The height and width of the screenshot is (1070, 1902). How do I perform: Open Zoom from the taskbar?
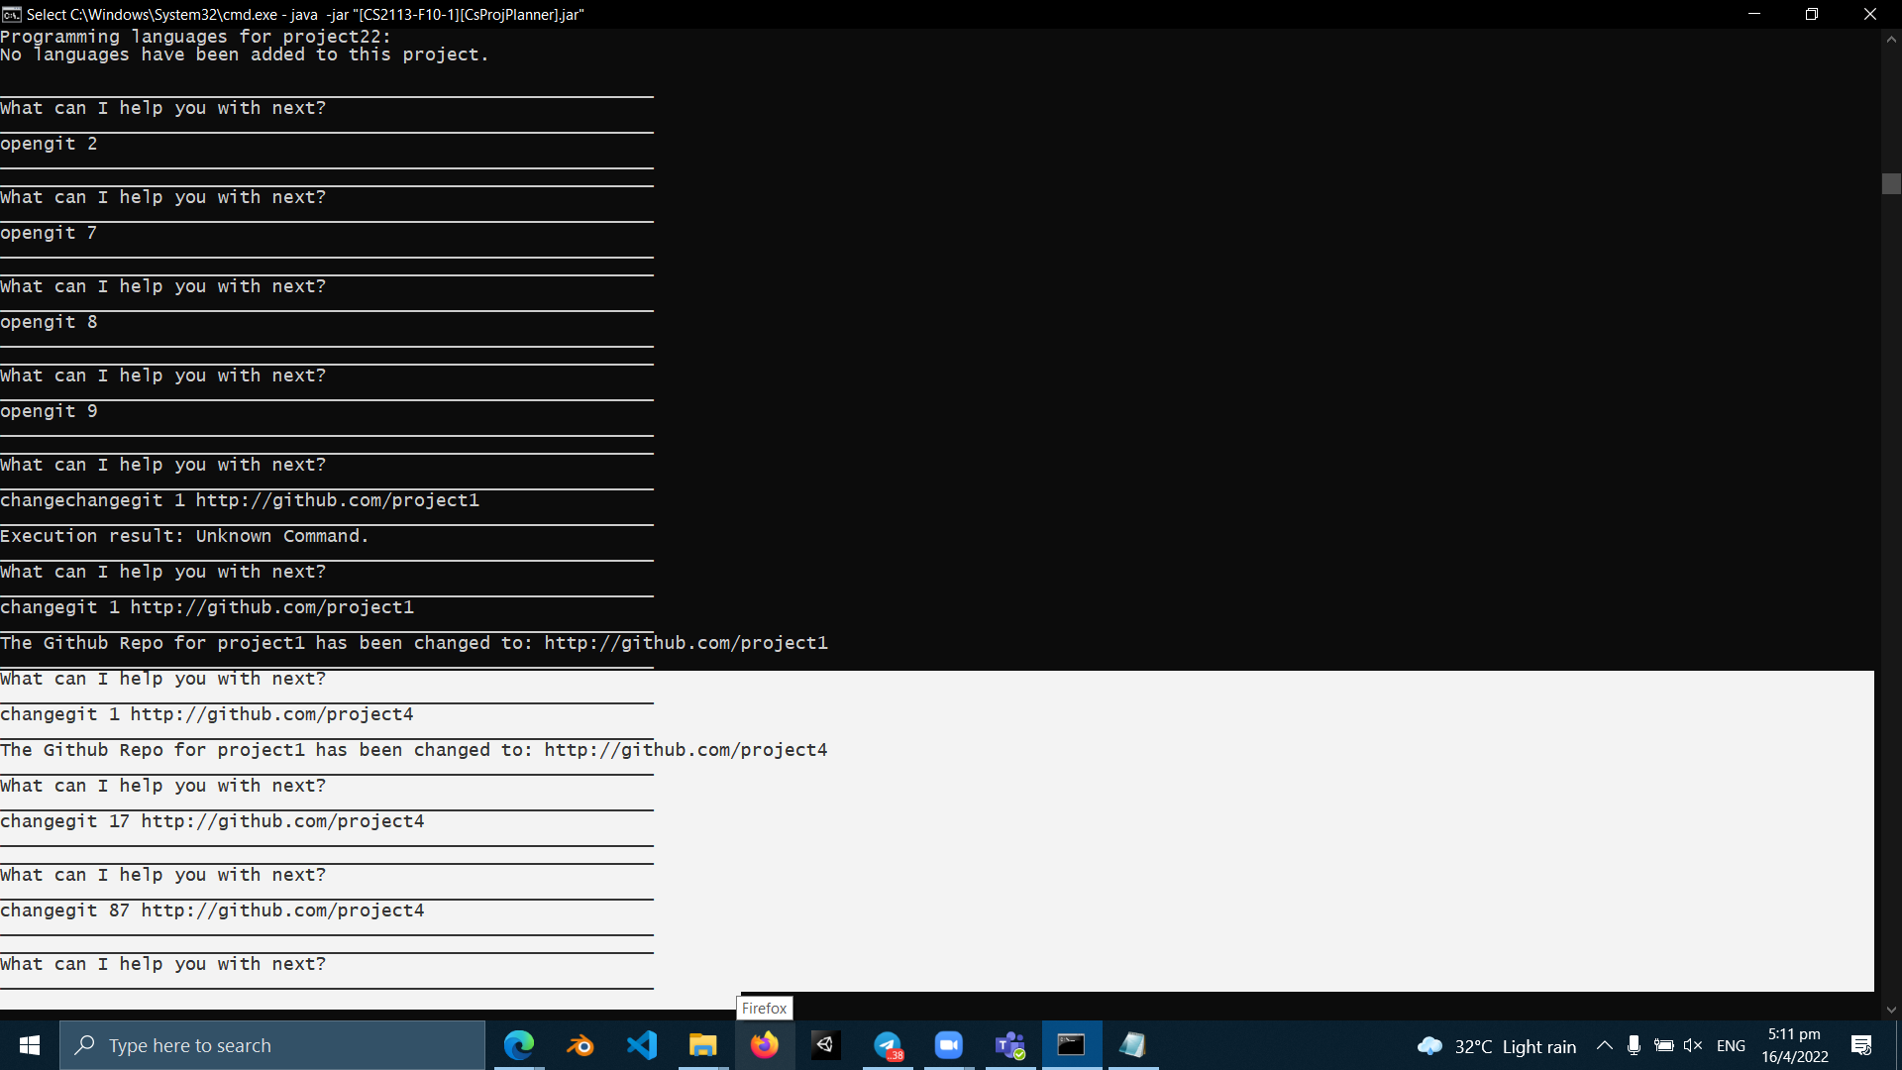click(x=948, y=1045)
